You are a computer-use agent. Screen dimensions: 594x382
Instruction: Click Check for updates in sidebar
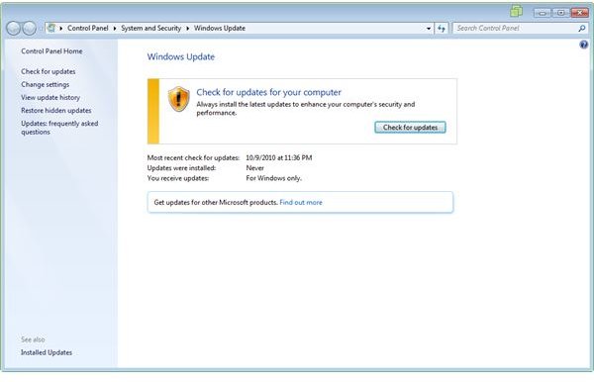click(49, 71)
